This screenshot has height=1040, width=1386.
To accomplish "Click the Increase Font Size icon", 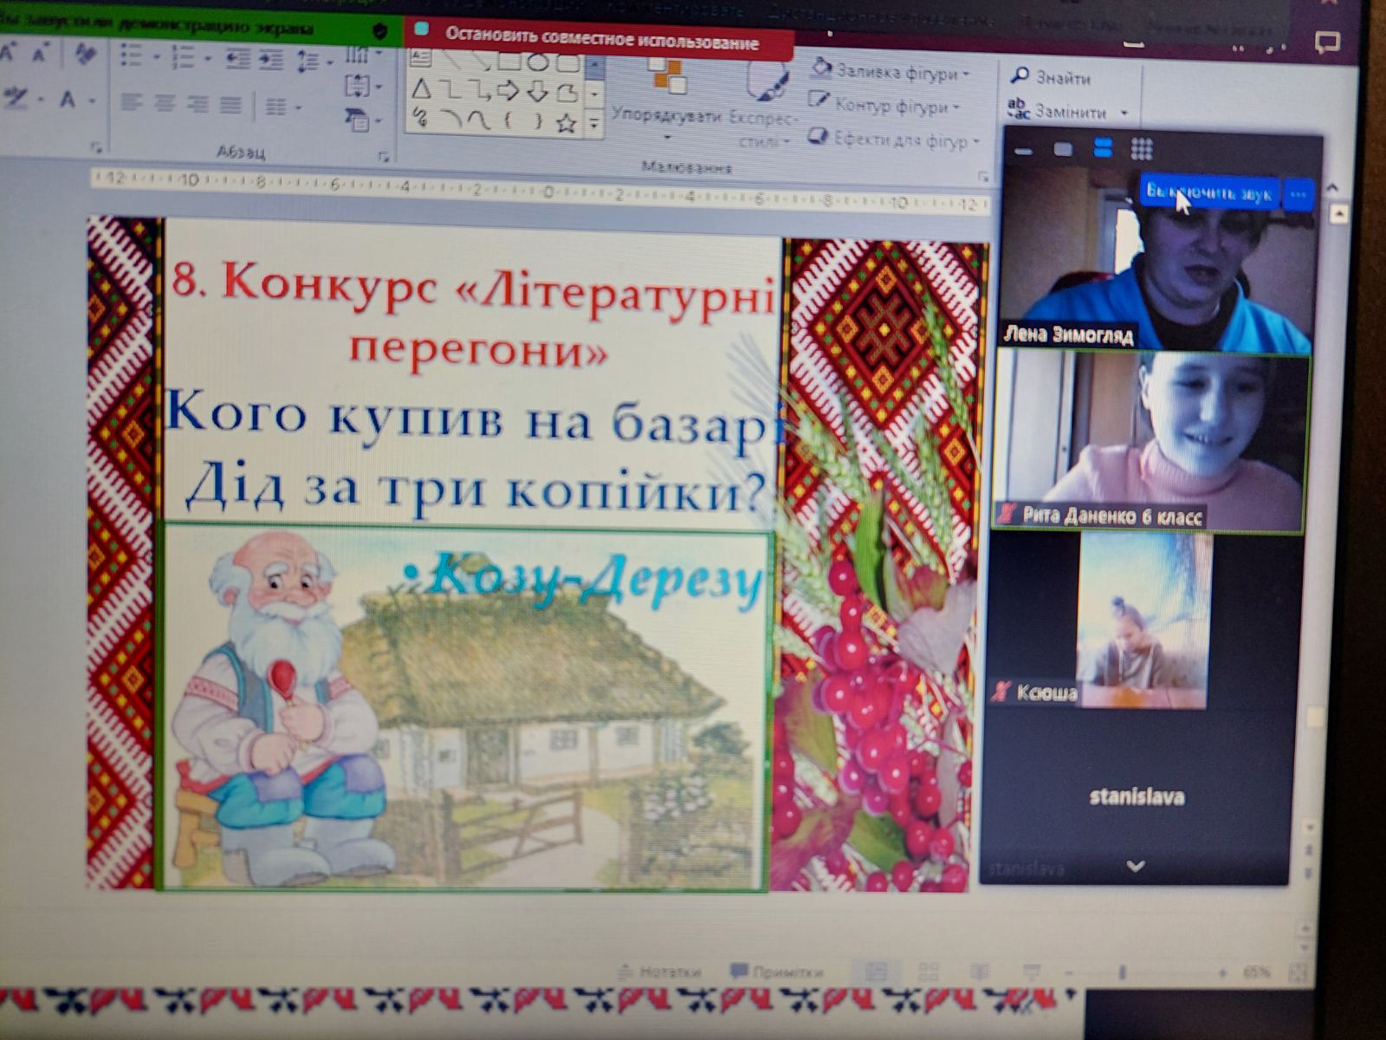I will (9, 54).
